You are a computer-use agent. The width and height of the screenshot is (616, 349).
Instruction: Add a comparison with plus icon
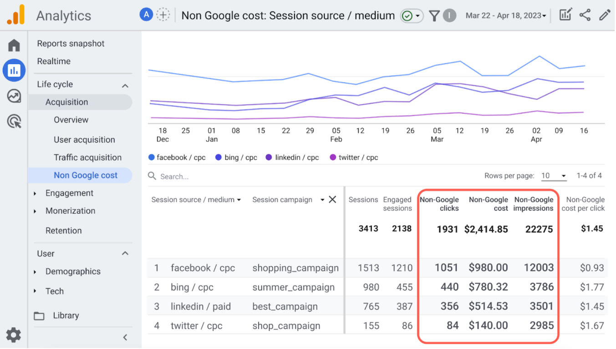coord(163,15)
